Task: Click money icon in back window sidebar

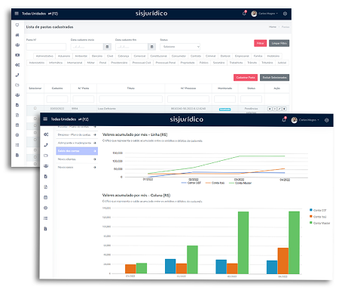Action: 17,55
